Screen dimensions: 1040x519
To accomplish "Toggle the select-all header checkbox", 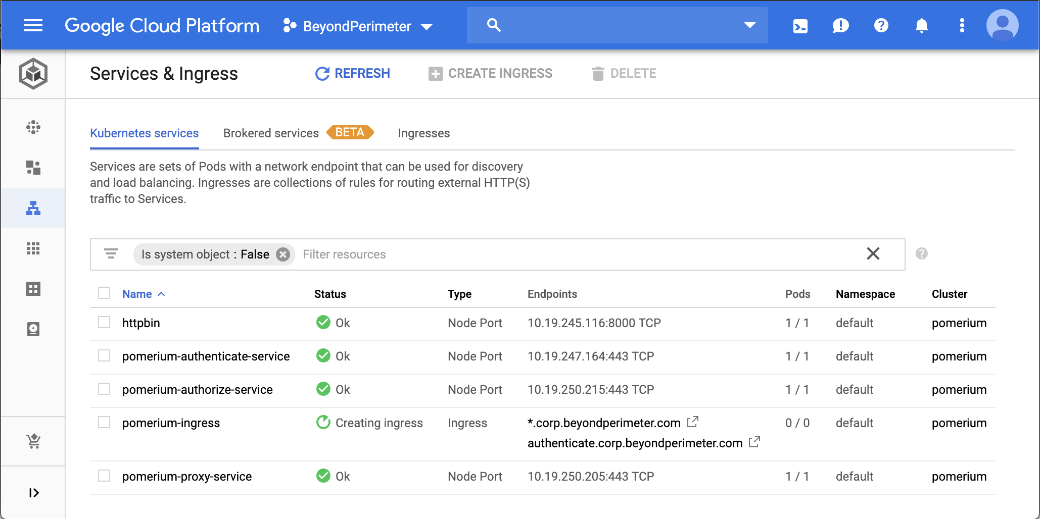I will (x=104, y=293).
